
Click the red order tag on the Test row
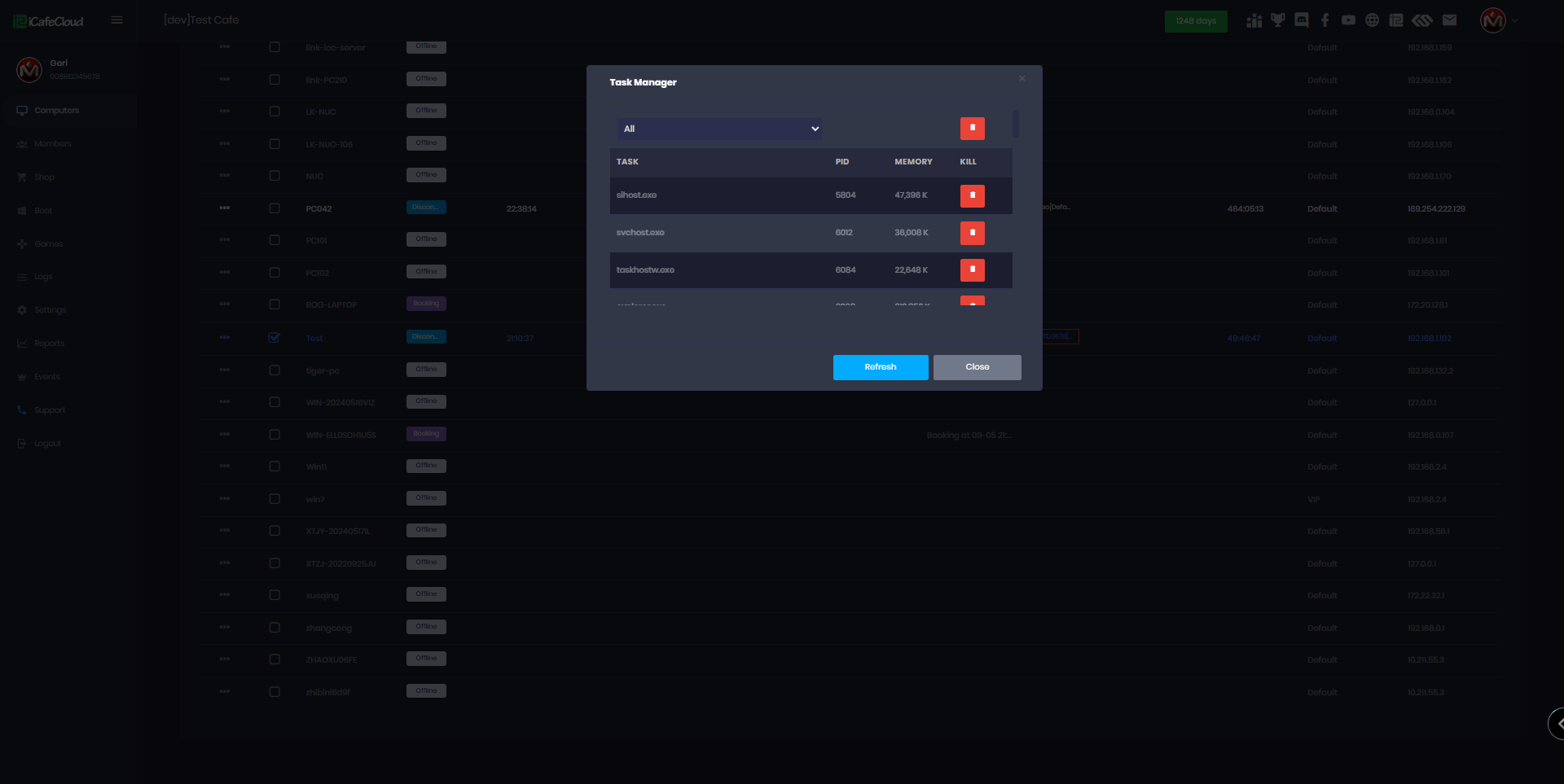1060,337
